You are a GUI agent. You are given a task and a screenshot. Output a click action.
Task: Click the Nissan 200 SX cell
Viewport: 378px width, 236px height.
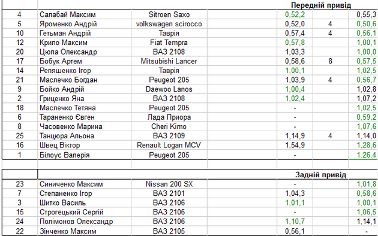(169, 184)
